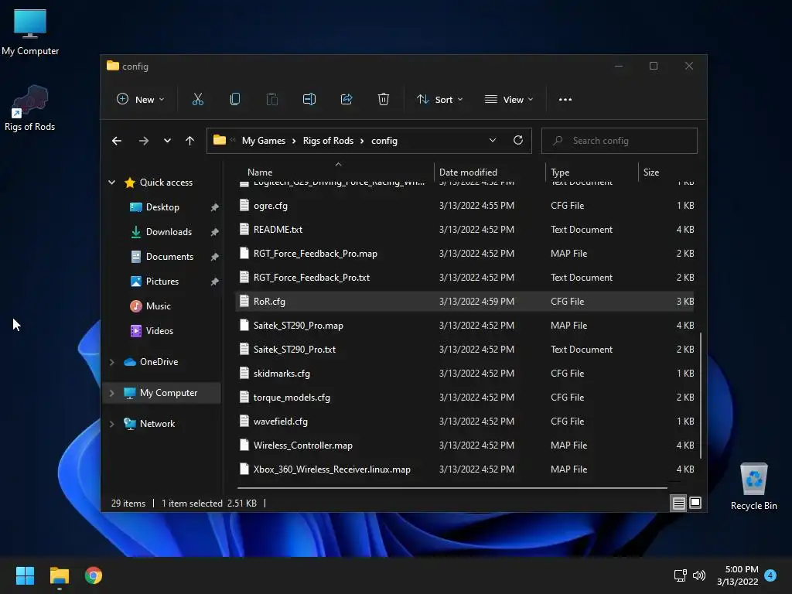This screenshot has width=792, height=594.
Task: Select the Rigs of Rods desktop shortcut
Action: tap(30, 108)
